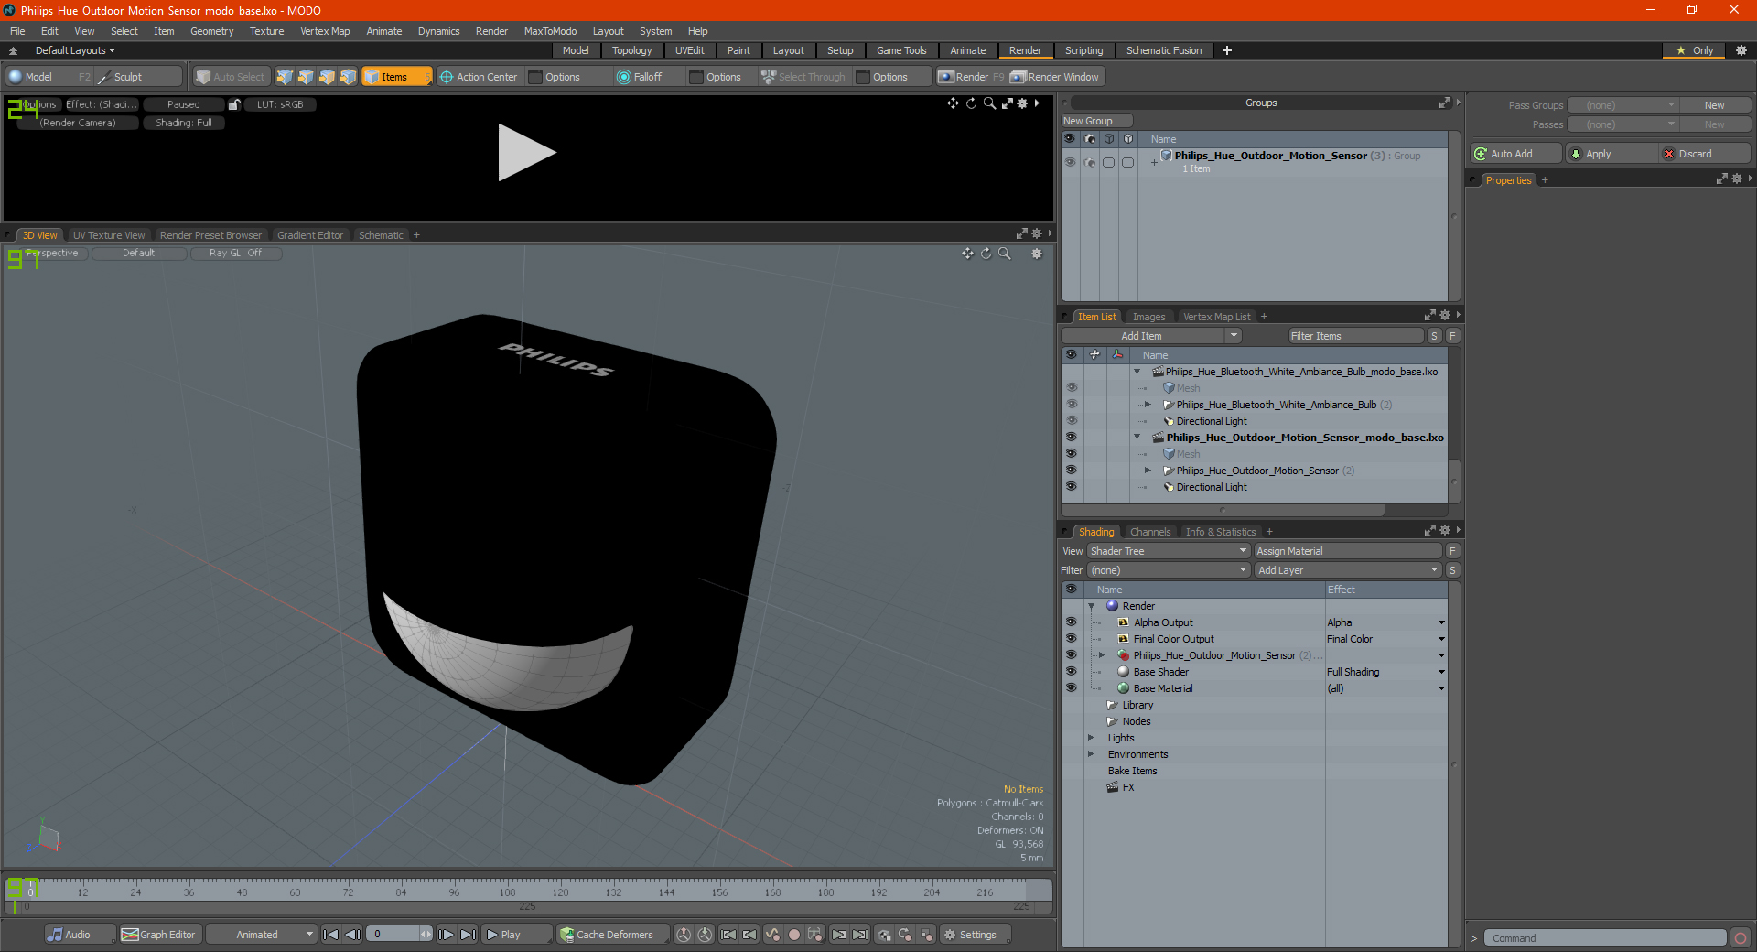The width and height of the screenshot is (1757, 952).
Task: Collapse Philips_Hue_Outdoor_Motion_Sensor_modo_base.lxo scene
Action: 1137,438
